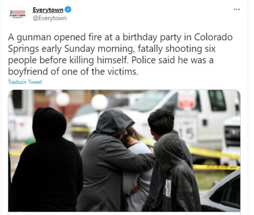Click Traducir Tweet to translate
The image size is (254, 215).
tap(25, 82)
